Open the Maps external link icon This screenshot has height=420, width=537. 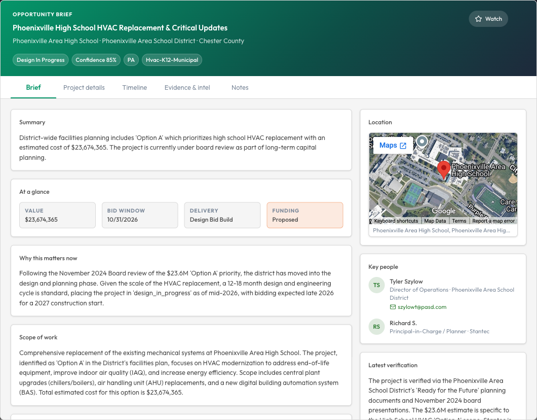(403, 146)
